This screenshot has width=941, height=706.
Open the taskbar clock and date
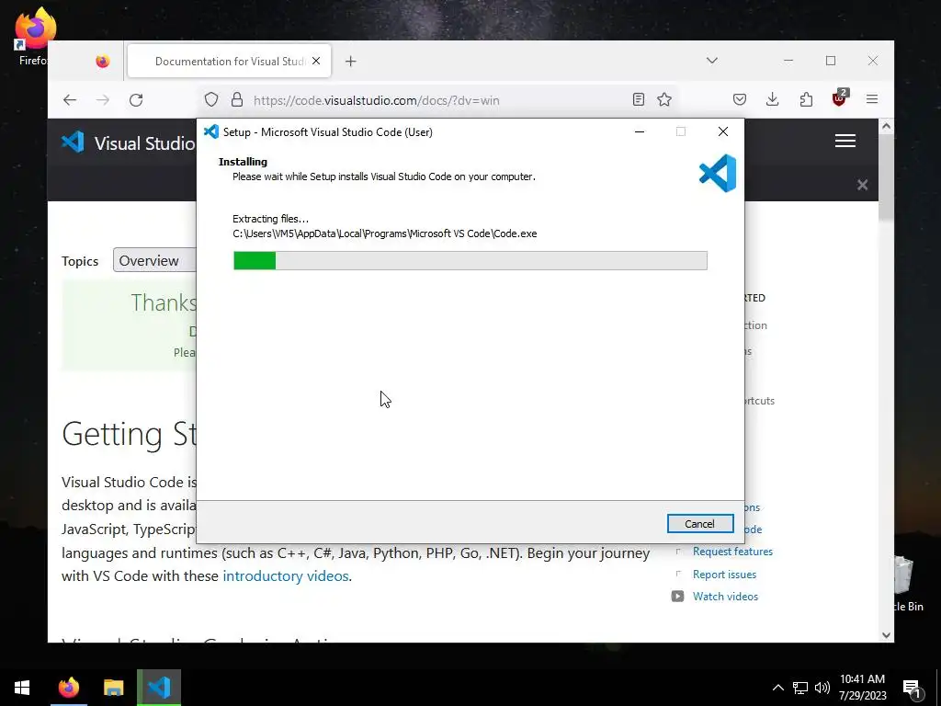tap(862, 688)
